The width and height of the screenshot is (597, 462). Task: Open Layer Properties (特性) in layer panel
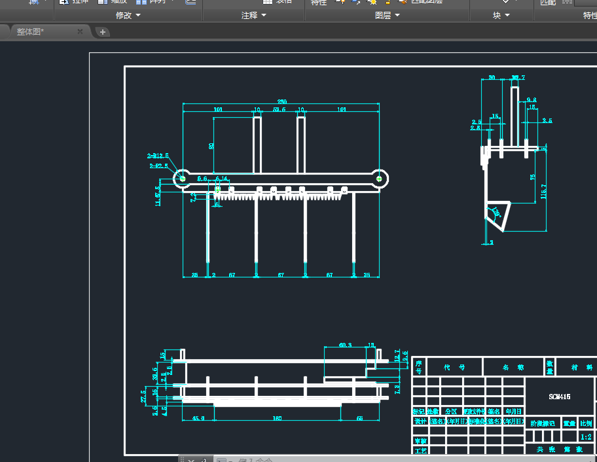pos(319,2)
